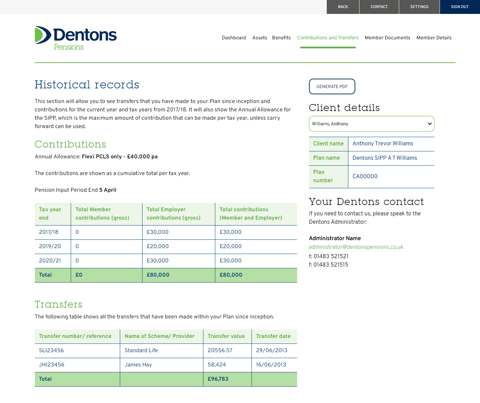Go to Member Details tab
The image size is (480, 403).
coord(434,38)
